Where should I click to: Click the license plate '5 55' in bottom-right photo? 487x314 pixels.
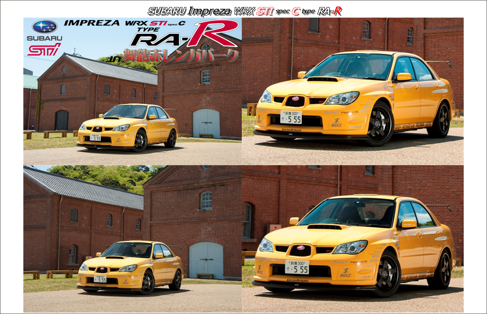coord(297,267)
